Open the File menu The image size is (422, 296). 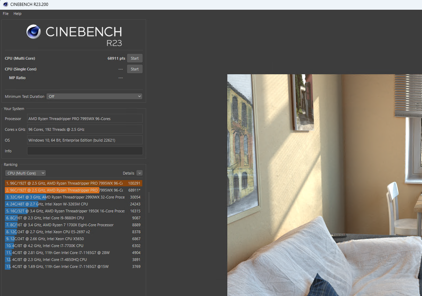pos(6,14)
